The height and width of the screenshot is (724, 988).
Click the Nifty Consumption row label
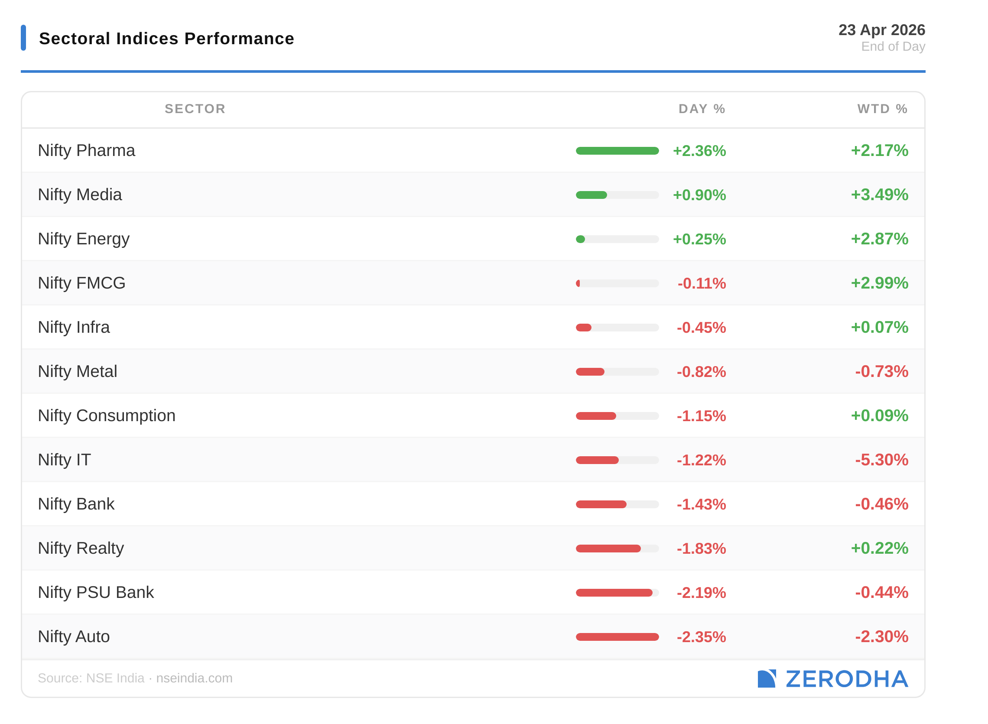coord(107,416)
